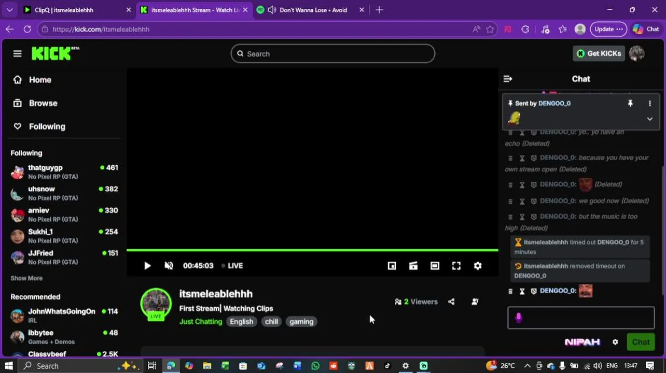Select the chill tag

coord(271,322)
